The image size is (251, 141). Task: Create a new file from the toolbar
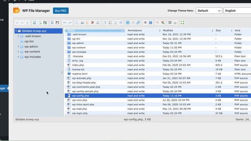pos(40,23)
